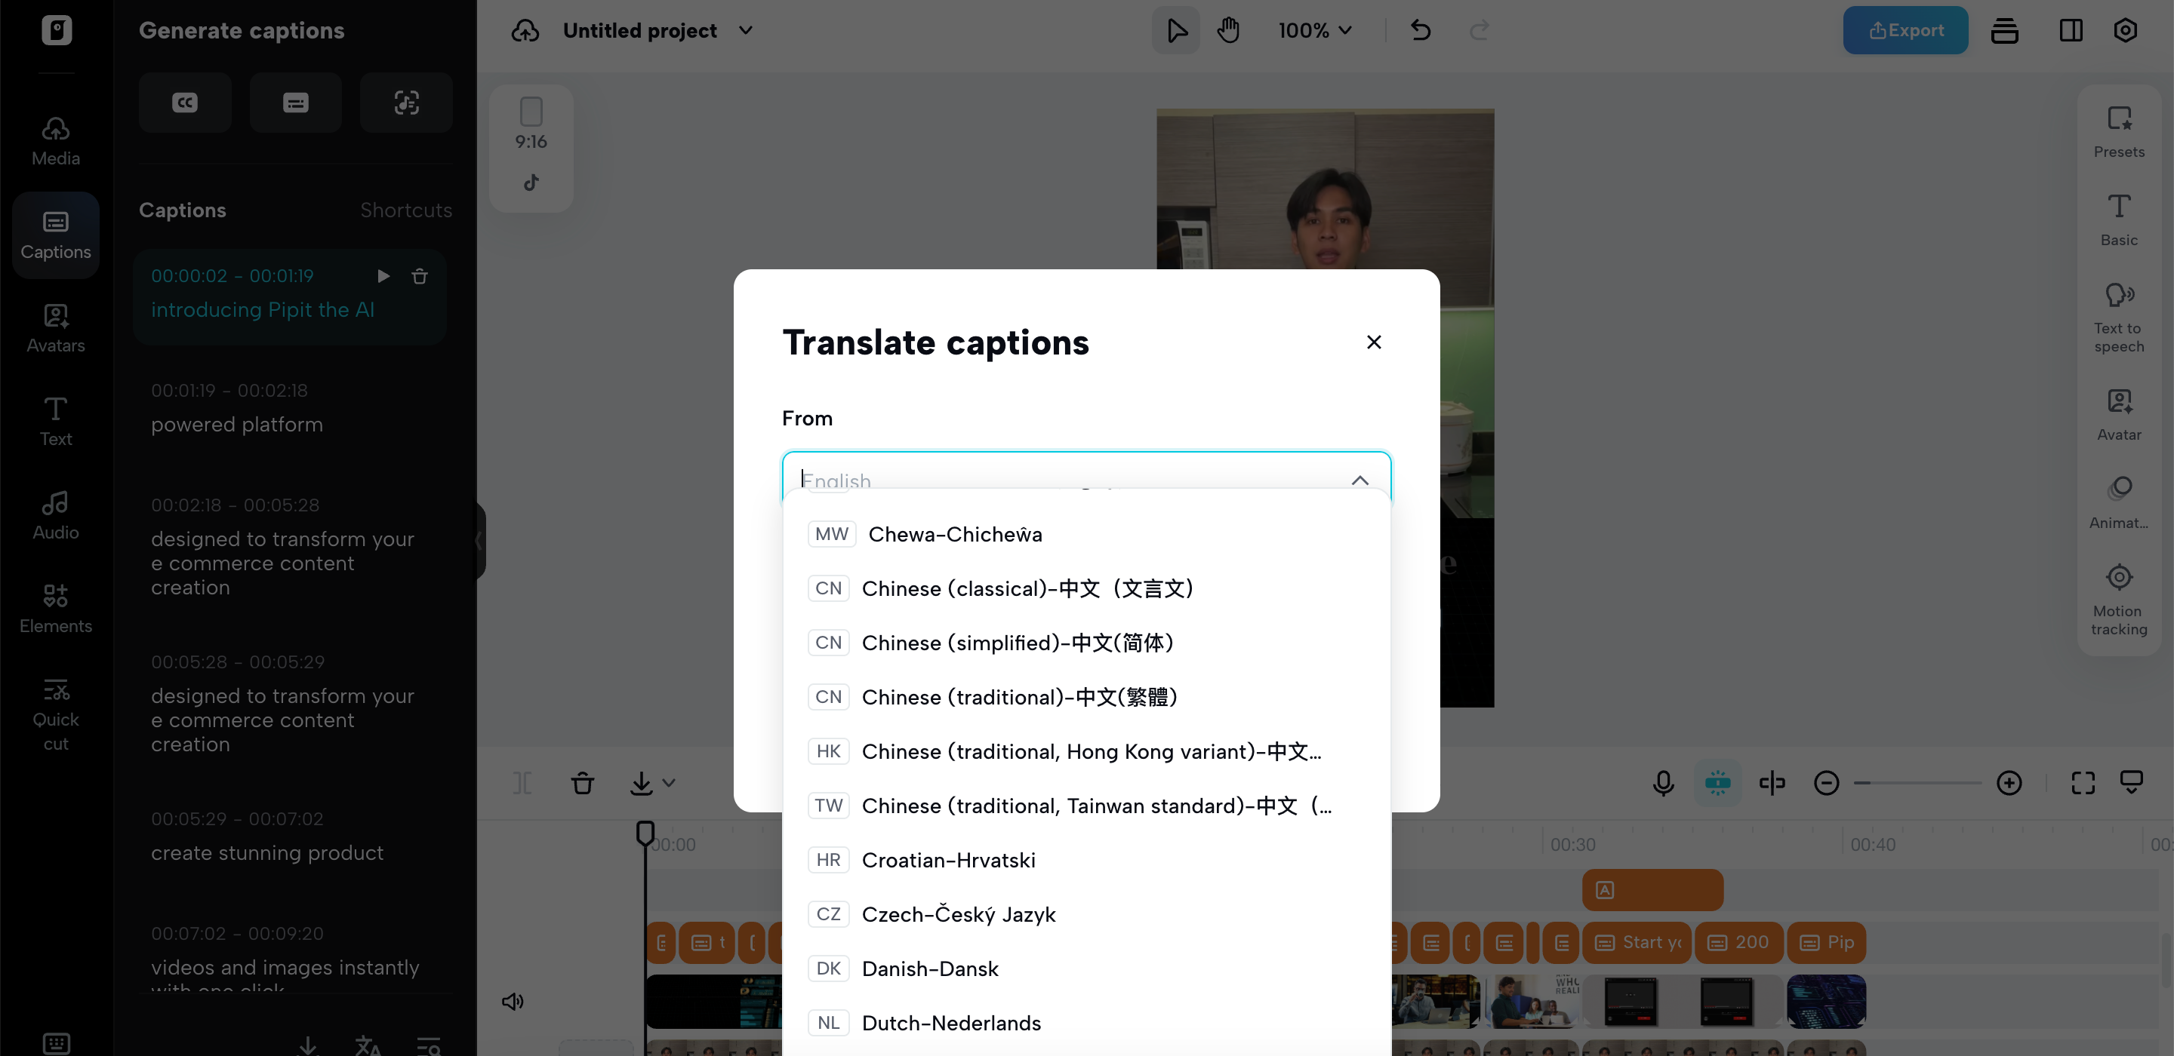2174x1056 pixels.
Task: Click the Export button
Action: click(x=1905, y=30)
